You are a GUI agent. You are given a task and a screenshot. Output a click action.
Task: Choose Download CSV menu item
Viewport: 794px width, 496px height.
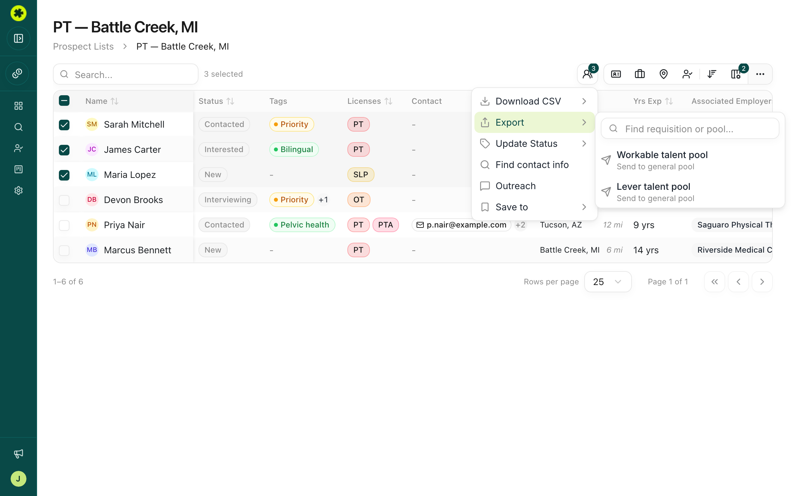point(535,101)
